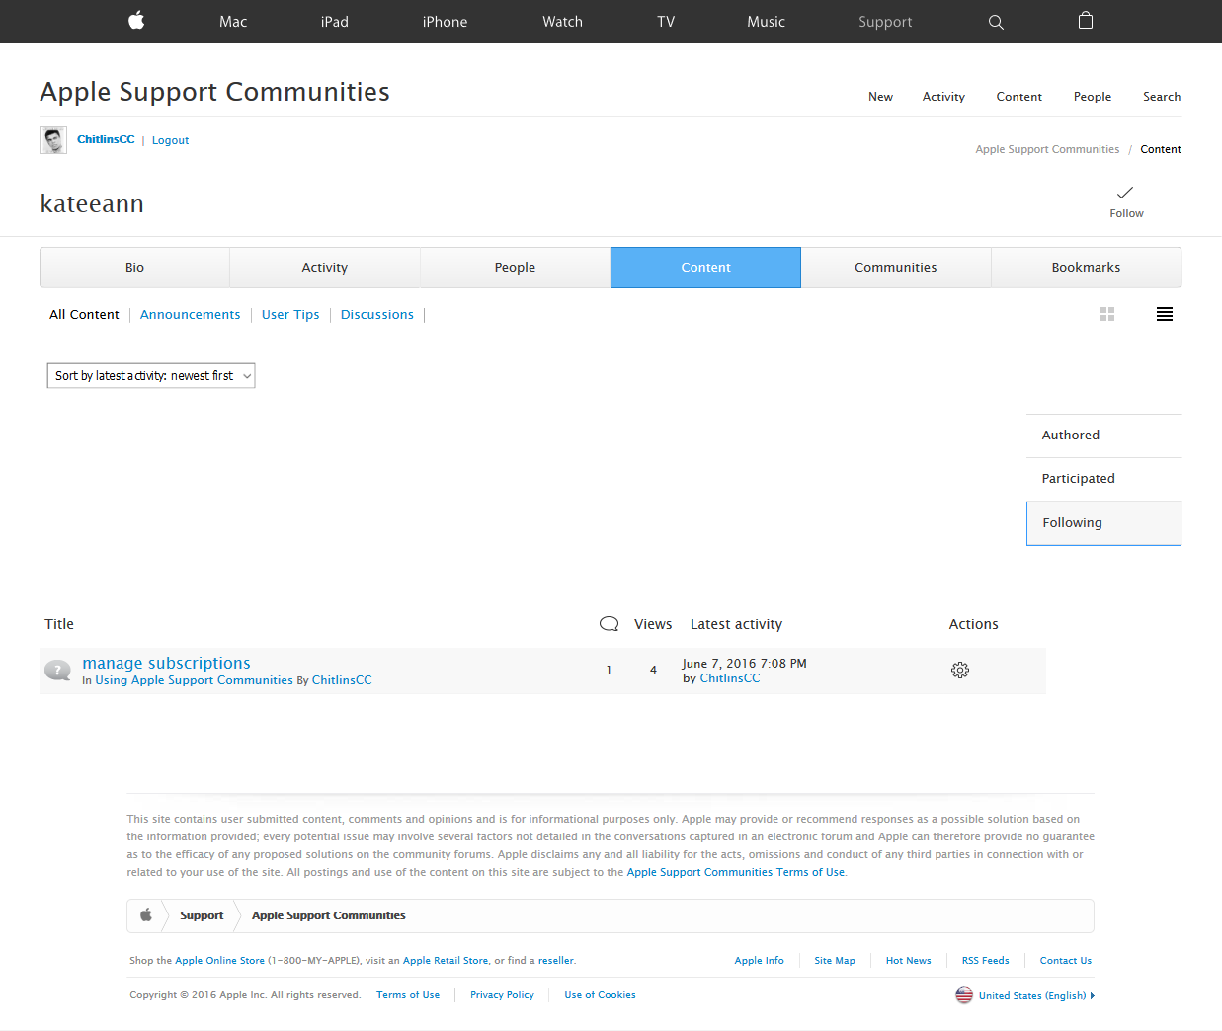This screenshot has width=1222, height=1031.
Task: Click the Follow checkmark icon
Action: (1125, 193)
